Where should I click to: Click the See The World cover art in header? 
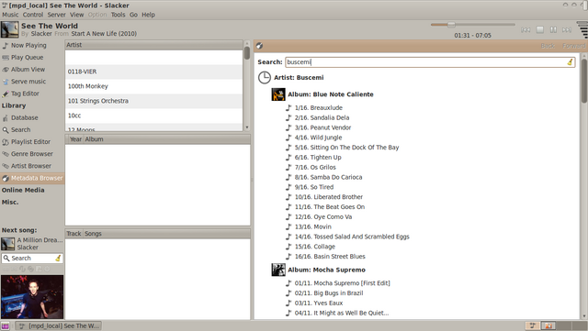10,29
